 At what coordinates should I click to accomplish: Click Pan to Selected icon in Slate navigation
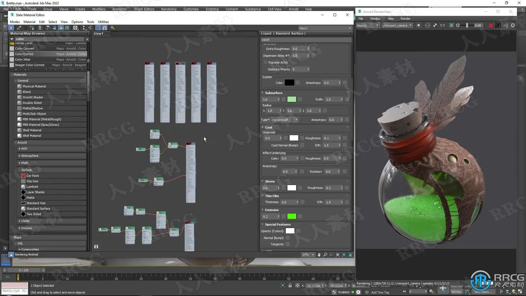350,255
